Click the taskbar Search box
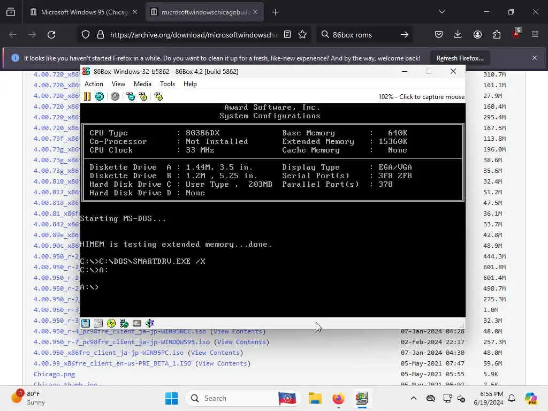This screenshot has width=548, height=411. click(244, 398)
